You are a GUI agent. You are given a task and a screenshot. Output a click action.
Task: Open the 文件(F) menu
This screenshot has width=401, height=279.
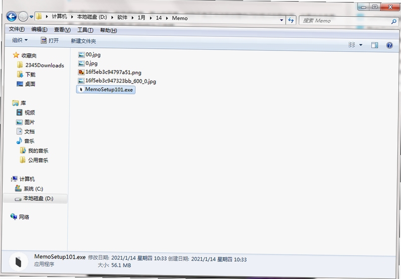17,29
